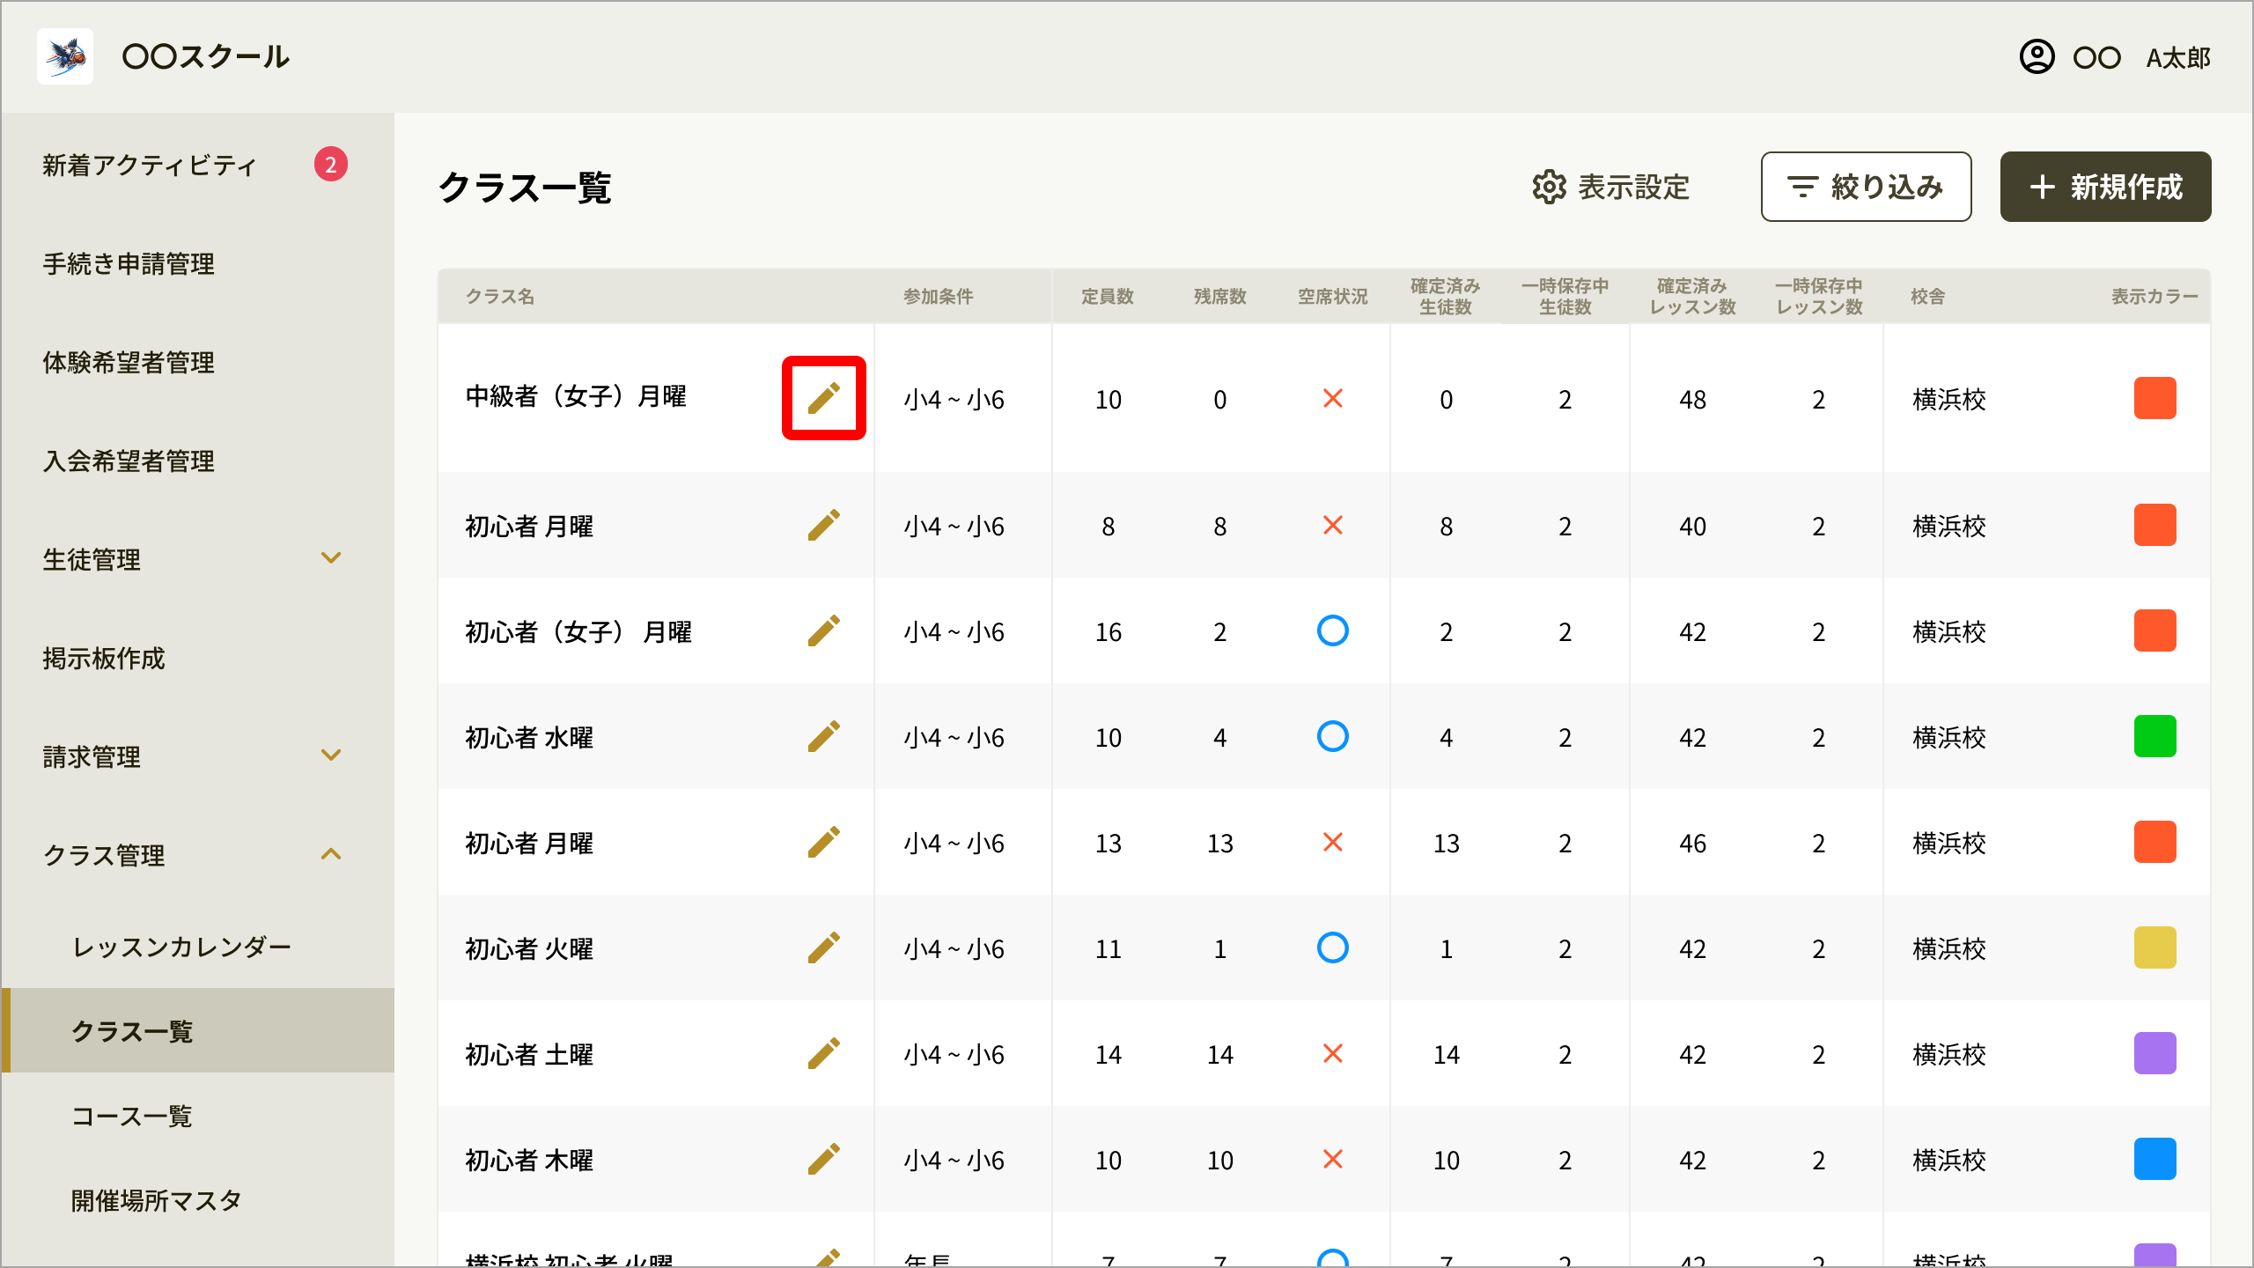Open レッスンカレンダー in sidebar
Screen dimensions: 2254x1268
coord(181,947)
